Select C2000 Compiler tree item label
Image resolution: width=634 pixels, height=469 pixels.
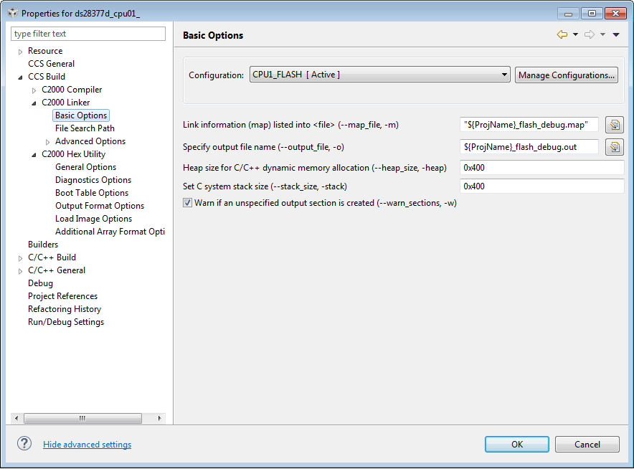click(72, 90)
